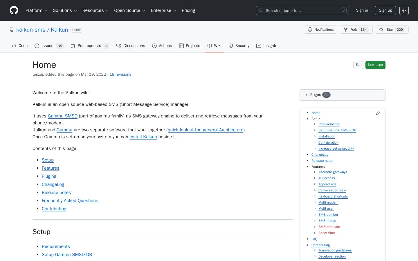Click the Edit page button
Image resolution: width=418 pixels, height=261 pixels.
pos(359,65)
